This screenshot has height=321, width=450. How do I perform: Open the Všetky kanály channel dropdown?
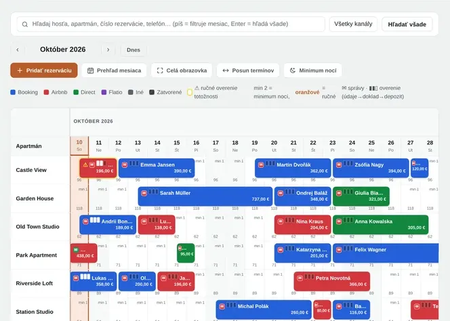pos(353,24)
